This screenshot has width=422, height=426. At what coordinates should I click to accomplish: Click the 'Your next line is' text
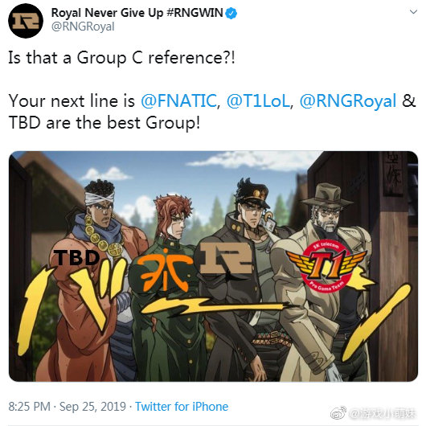tap(72, 100)
